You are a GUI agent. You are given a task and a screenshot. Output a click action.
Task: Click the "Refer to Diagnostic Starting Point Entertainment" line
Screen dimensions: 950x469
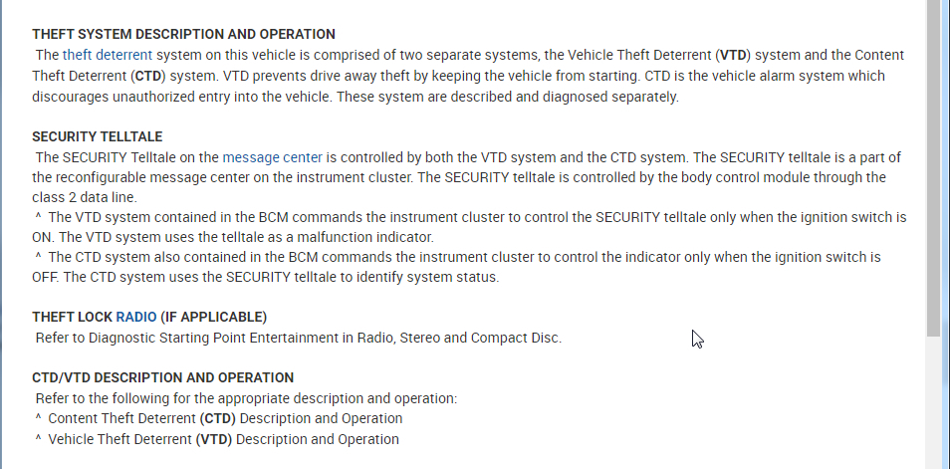tap(299, 338)
